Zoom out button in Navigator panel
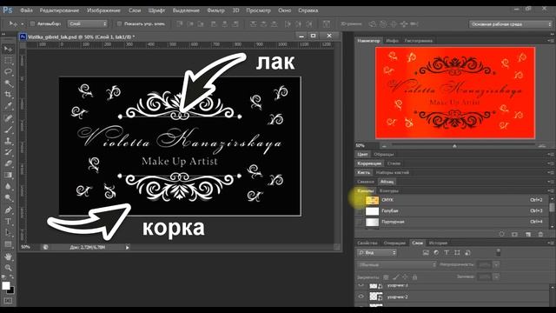 pyautogui.click(x=384, y=146)
